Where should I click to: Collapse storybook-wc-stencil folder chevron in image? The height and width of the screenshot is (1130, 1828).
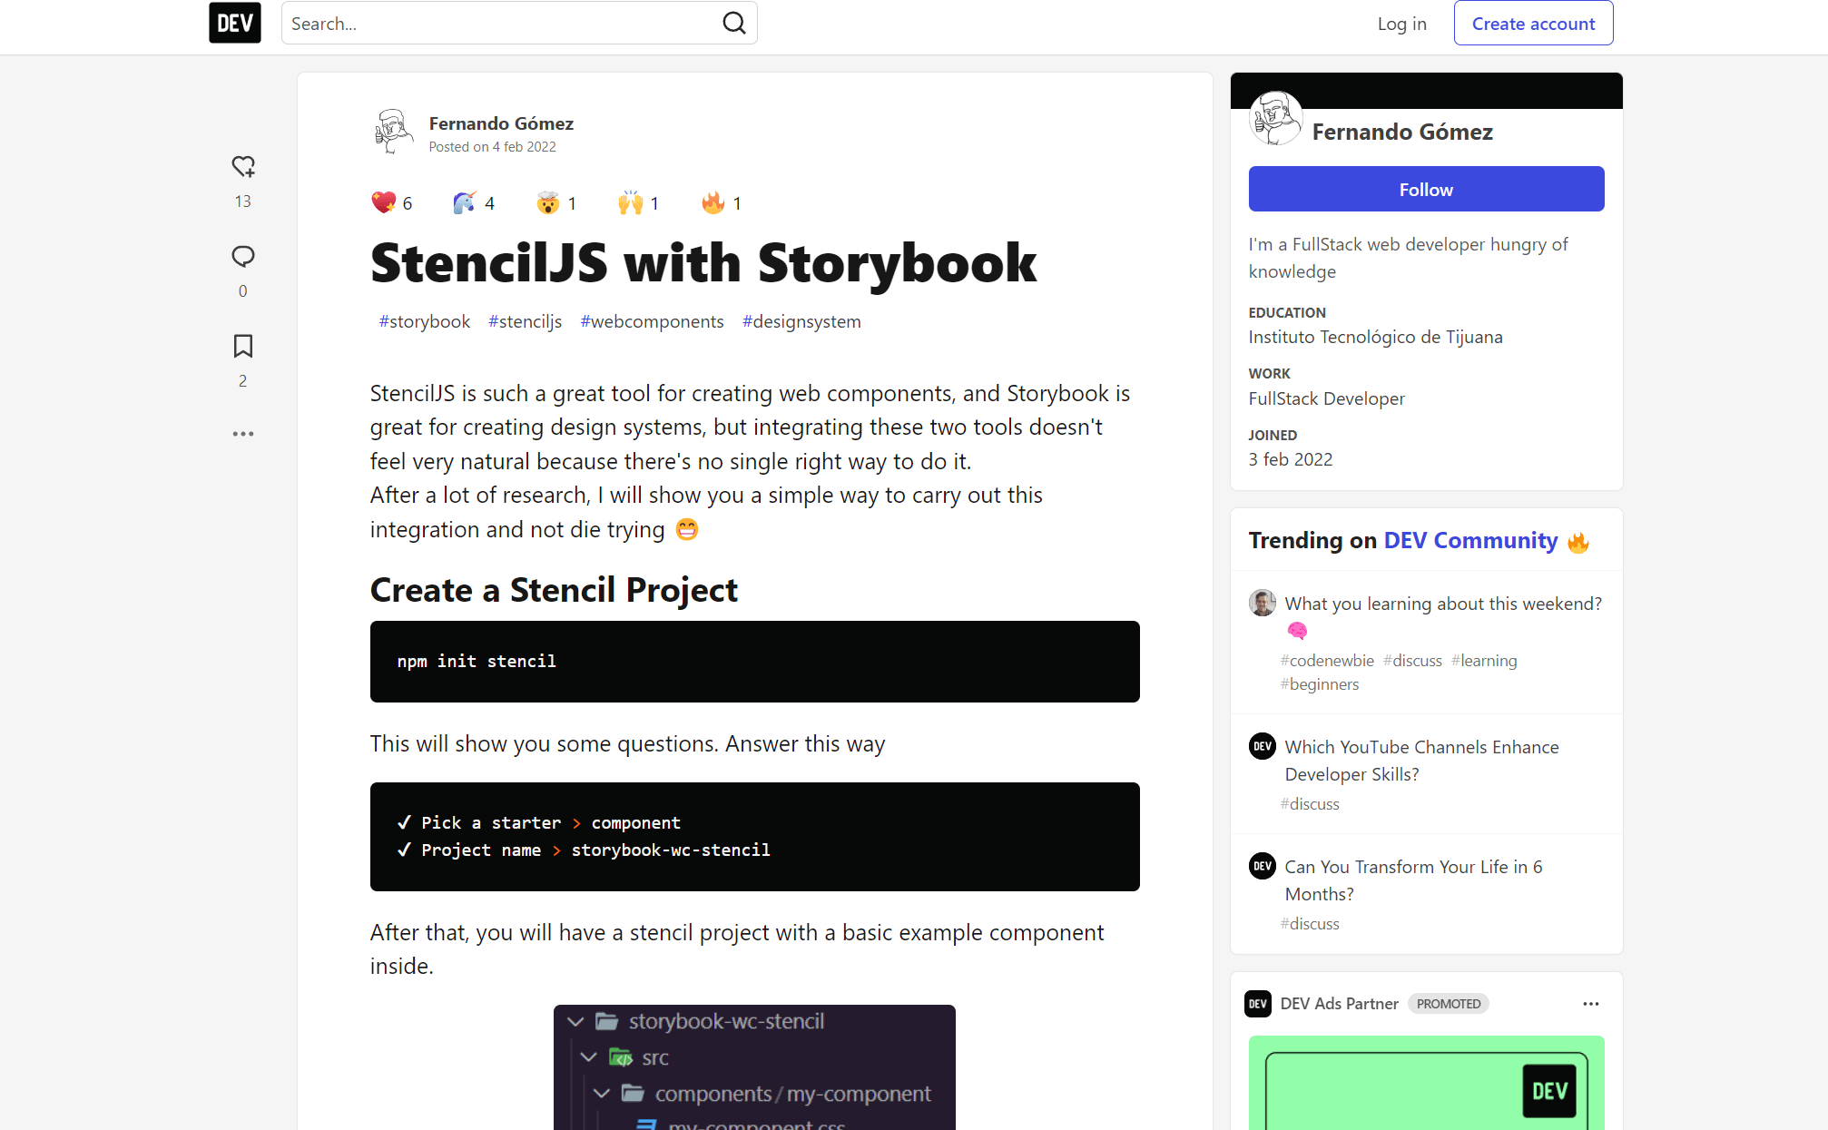(575, 1022)
